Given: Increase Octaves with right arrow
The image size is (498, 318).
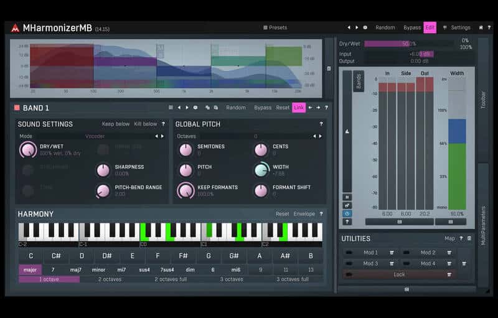Looking at the screenshot, I should tap(321, 136).
